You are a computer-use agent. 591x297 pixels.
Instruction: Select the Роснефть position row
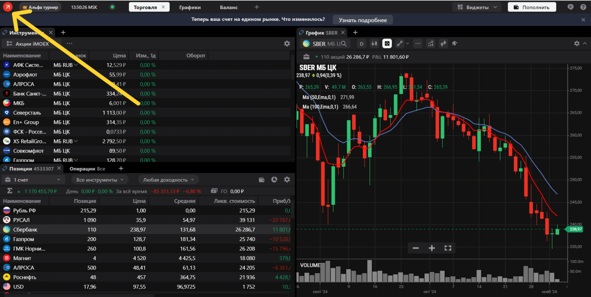pyautogui.click(x=145, y=277)
